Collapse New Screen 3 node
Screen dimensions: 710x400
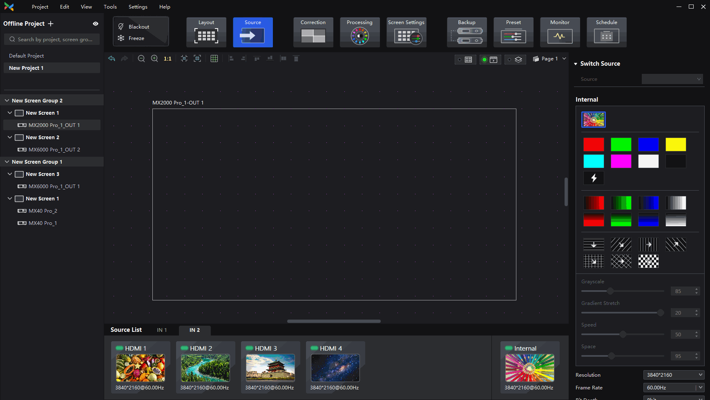(10, 174)
